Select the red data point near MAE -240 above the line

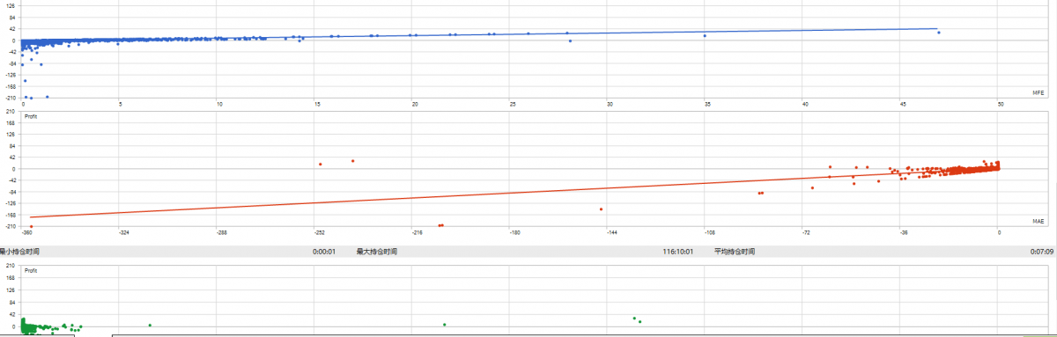(352, 160)
